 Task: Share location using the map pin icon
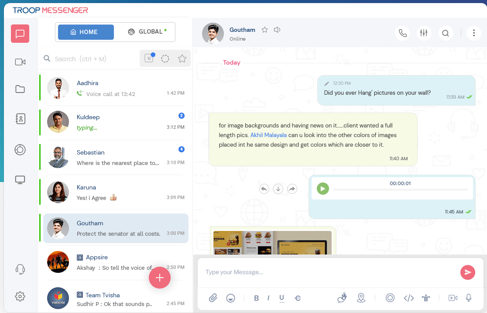coord(361,298)
